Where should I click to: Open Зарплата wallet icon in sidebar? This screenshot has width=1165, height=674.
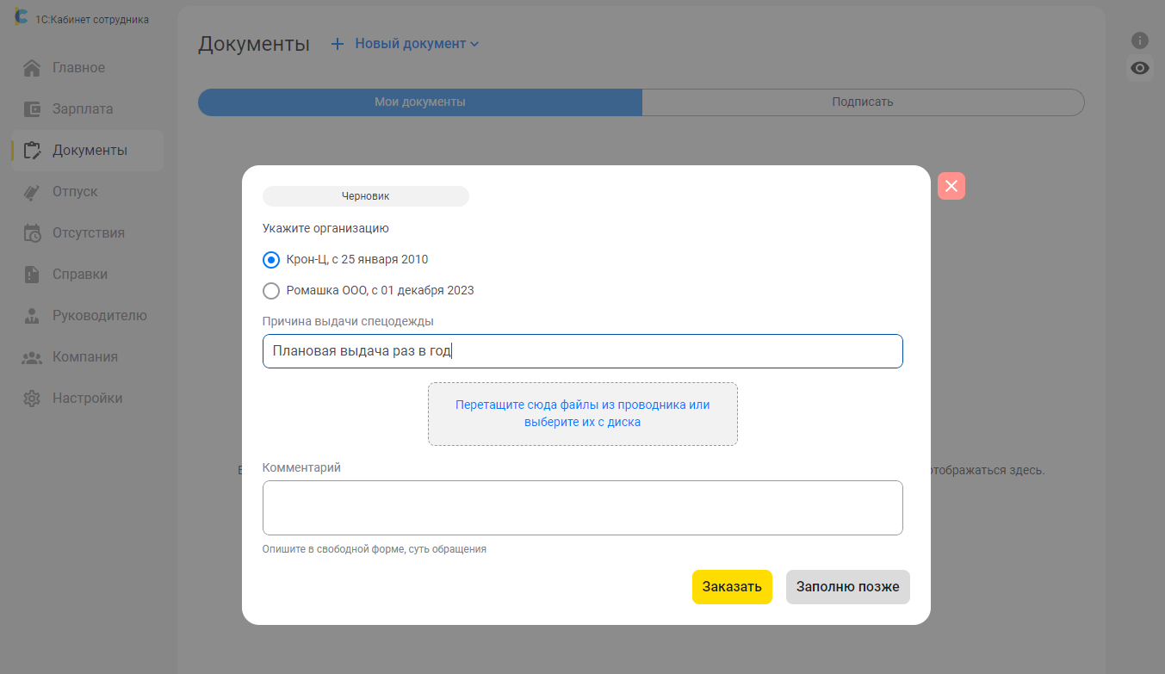[x=32, y=109]
